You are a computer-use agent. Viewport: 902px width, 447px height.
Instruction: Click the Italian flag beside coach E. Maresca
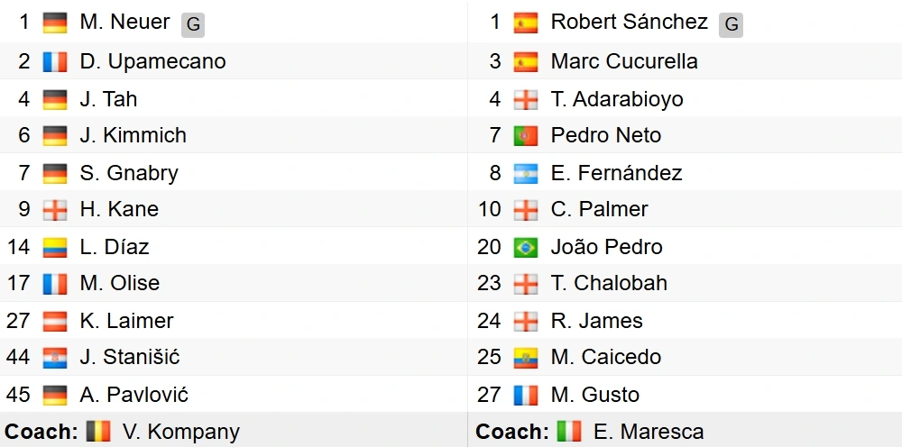coord(569,431)
